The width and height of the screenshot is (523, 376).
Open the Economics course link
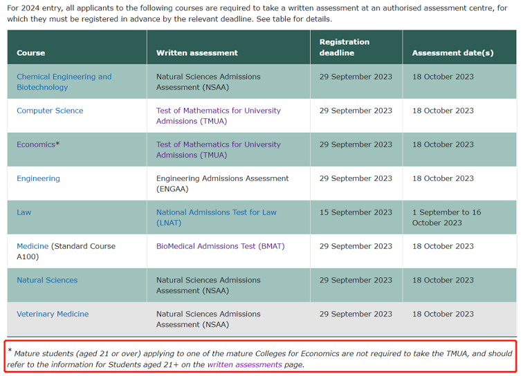pos(36,144)
